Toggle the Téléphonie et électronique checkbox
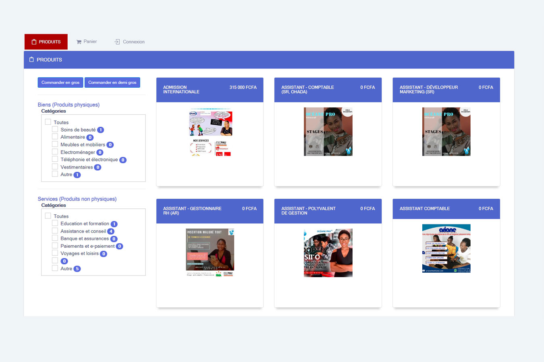Viewport: 544px width, 362px height. pos(55,159)
